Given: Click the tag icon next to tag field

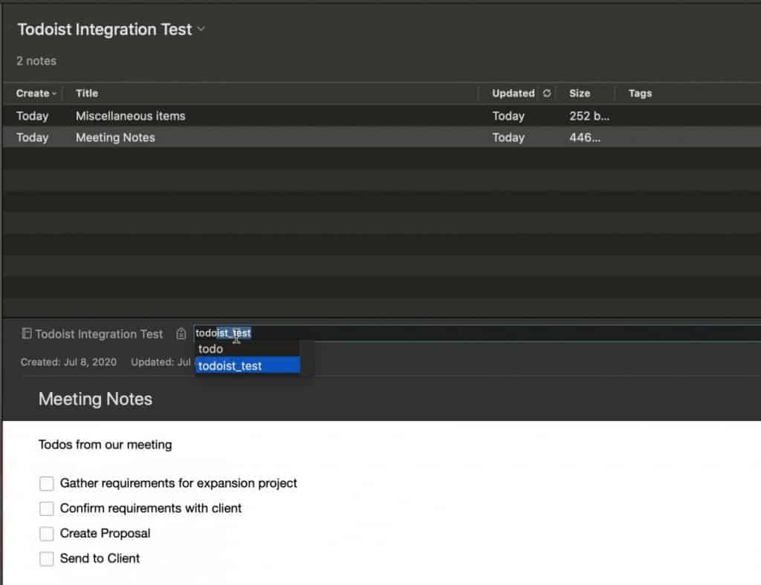Looking at the screenshot, I should click(181, 333).
